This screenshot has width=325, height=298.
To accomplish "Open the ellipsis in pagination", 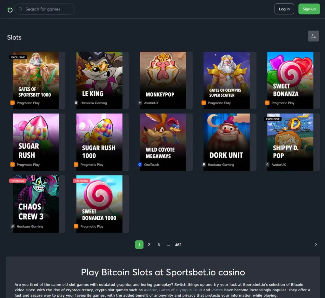I will pyautogui.click(x=169, y=245).
